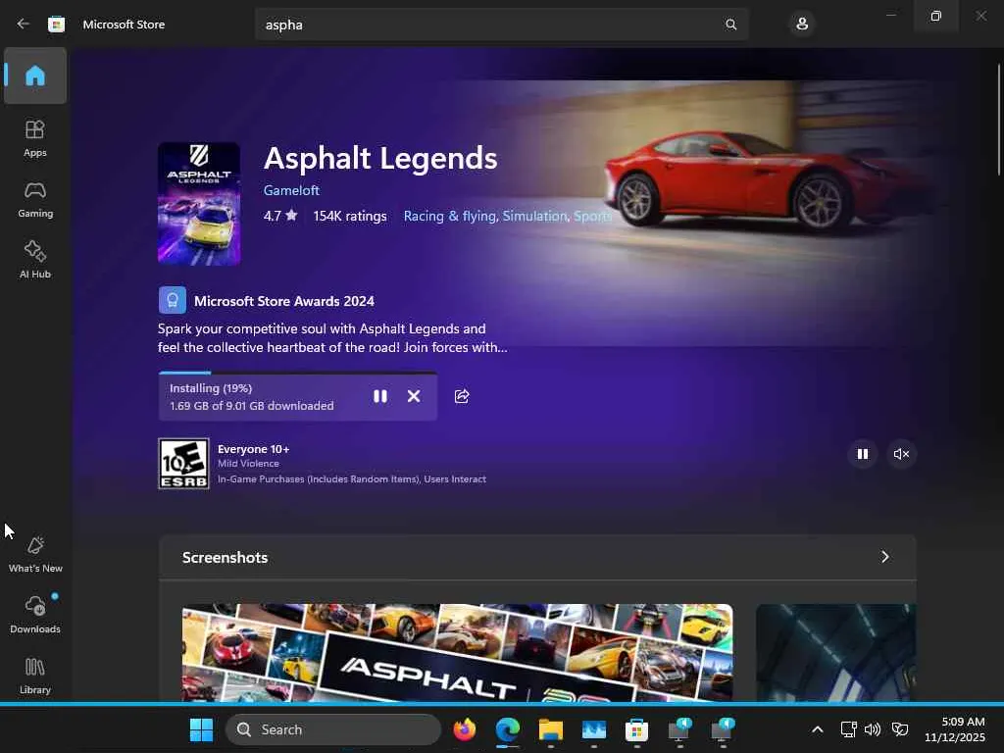Open the AI Hub section
The width and height of the screenshot is (1004, 753).
tap(35, 259)
